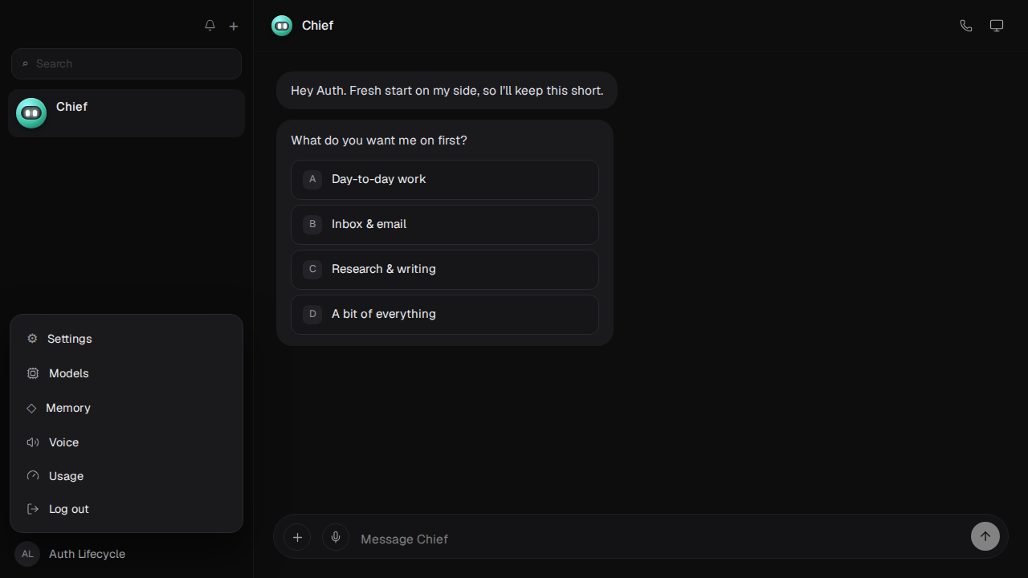Add attachment with plus button in composer
Viewport: 1028px width, 578px height.
(x=297, y=537)
